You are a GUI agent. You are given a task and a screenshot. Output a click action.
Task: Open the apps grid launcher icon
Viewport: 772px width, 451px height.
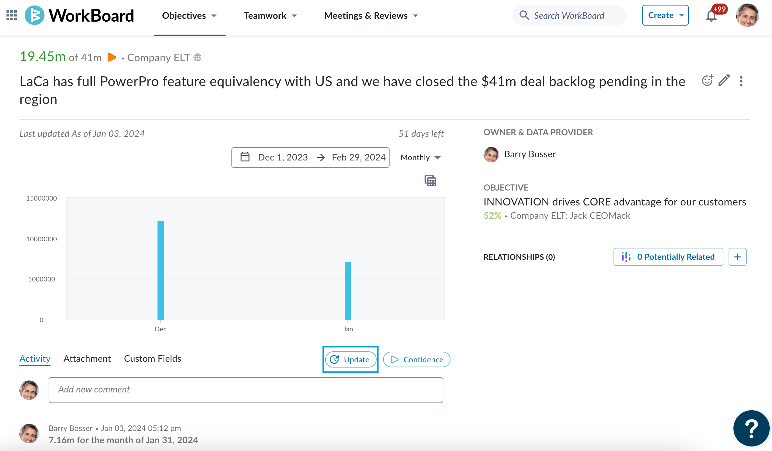click(x=12, y=15)
